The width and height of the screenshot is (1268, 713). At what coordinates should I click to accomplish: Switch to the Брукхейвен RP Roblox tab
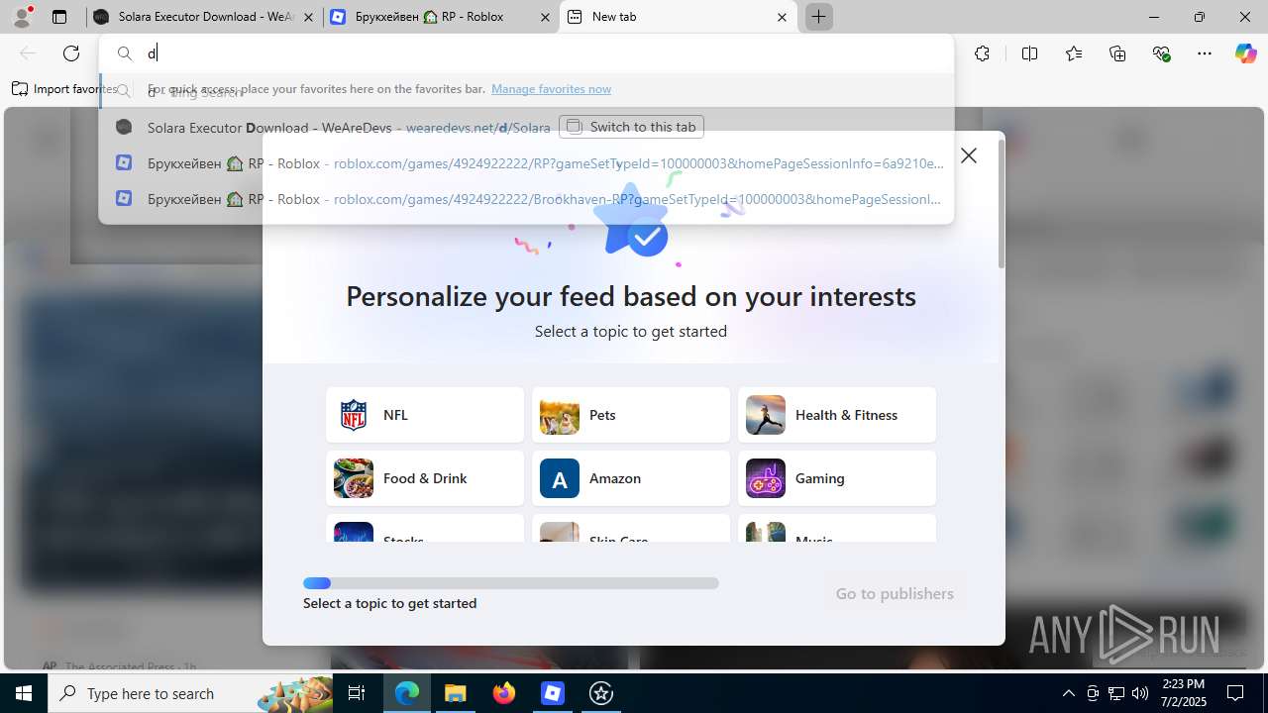point(441,17)
